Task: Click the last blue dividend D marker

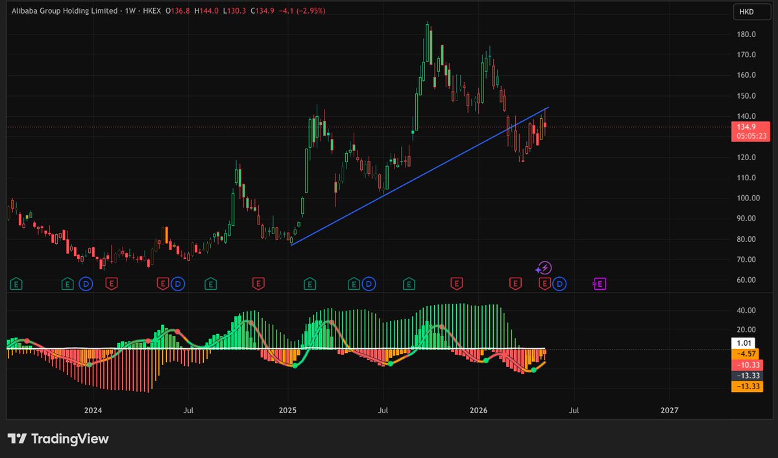Action: (x=559, y=284)
